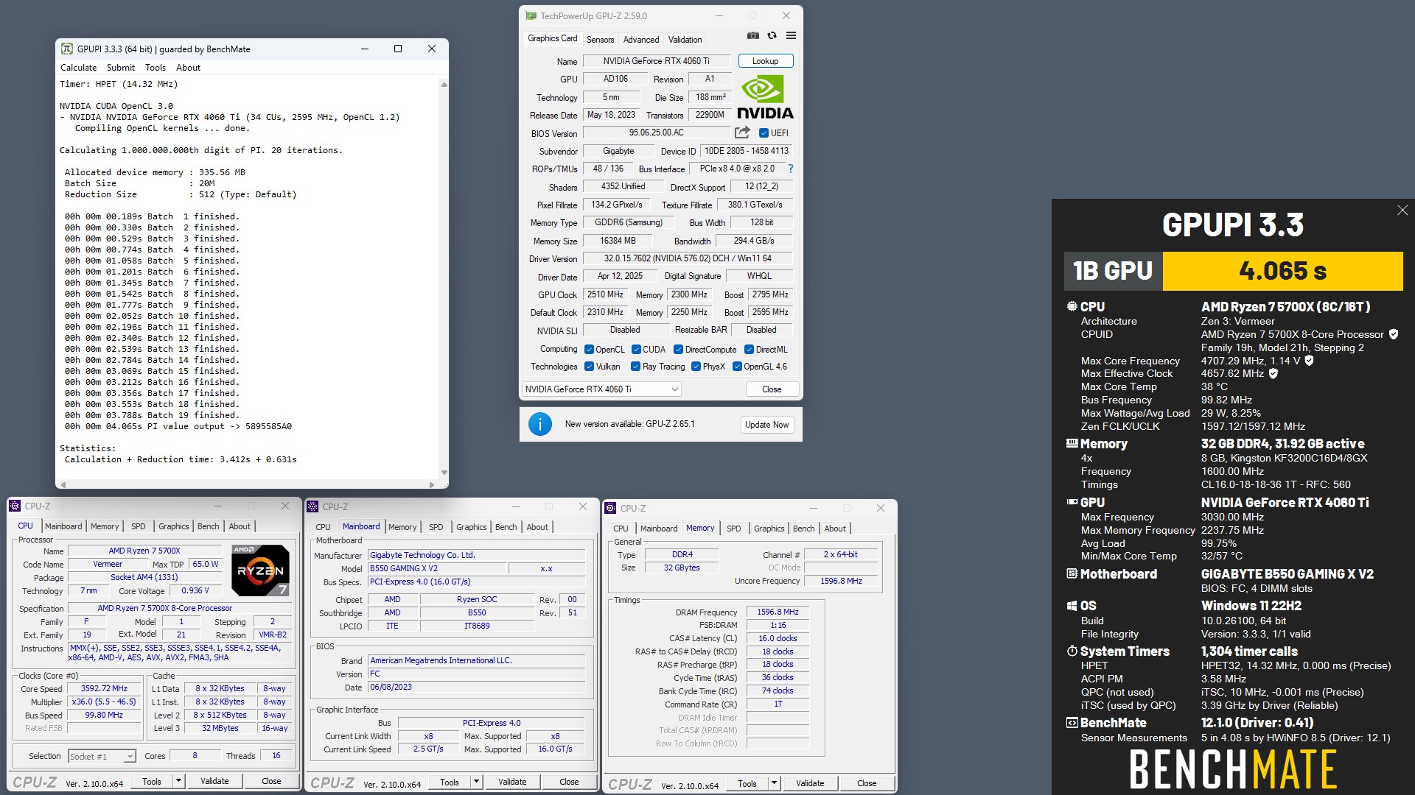Click the Mainboard CPU-Z window title icon
The height and width of the screenshot is (795, 1415).
[x=312, y=506]
